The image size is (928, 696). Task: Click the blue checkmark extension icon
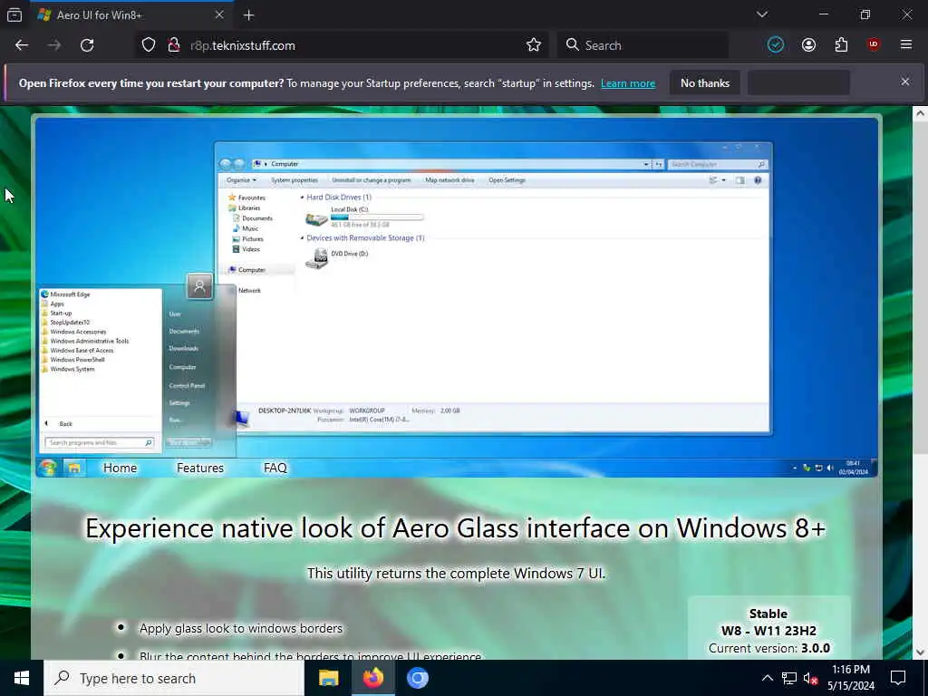pyautogui.click(x=776, y=45)
